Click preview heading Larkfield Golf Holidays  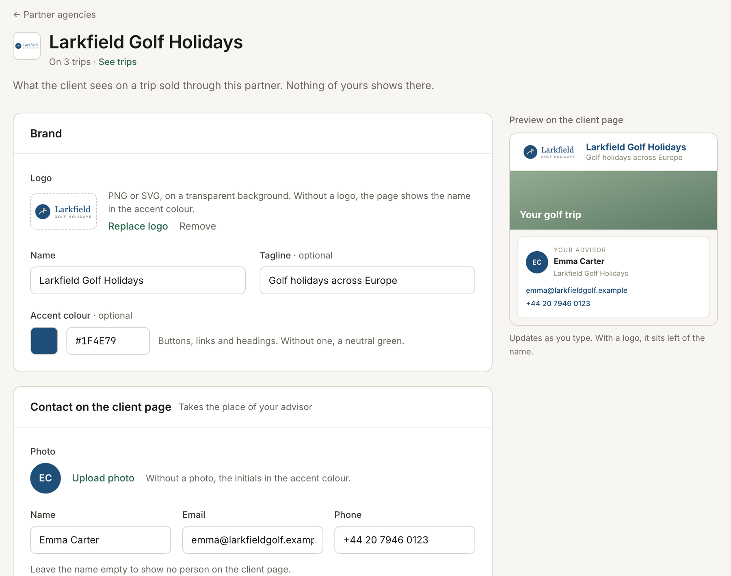(636, 147)
